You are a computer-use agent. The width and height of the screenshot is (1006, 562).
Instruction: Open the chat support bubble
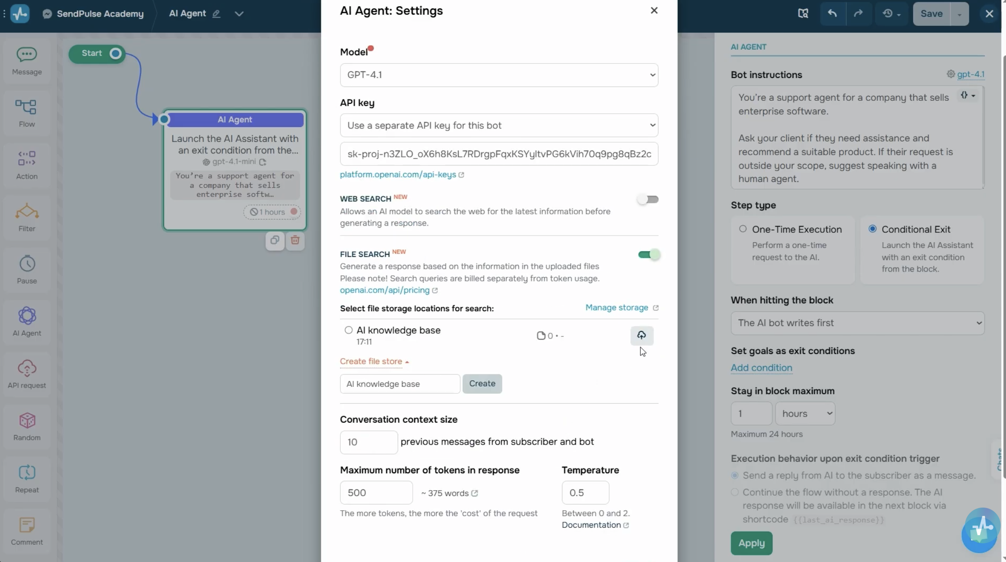coord(980,530)
